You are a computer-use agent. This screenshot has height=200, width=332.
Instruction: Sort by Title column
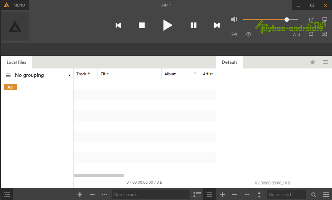click(130, 74)
